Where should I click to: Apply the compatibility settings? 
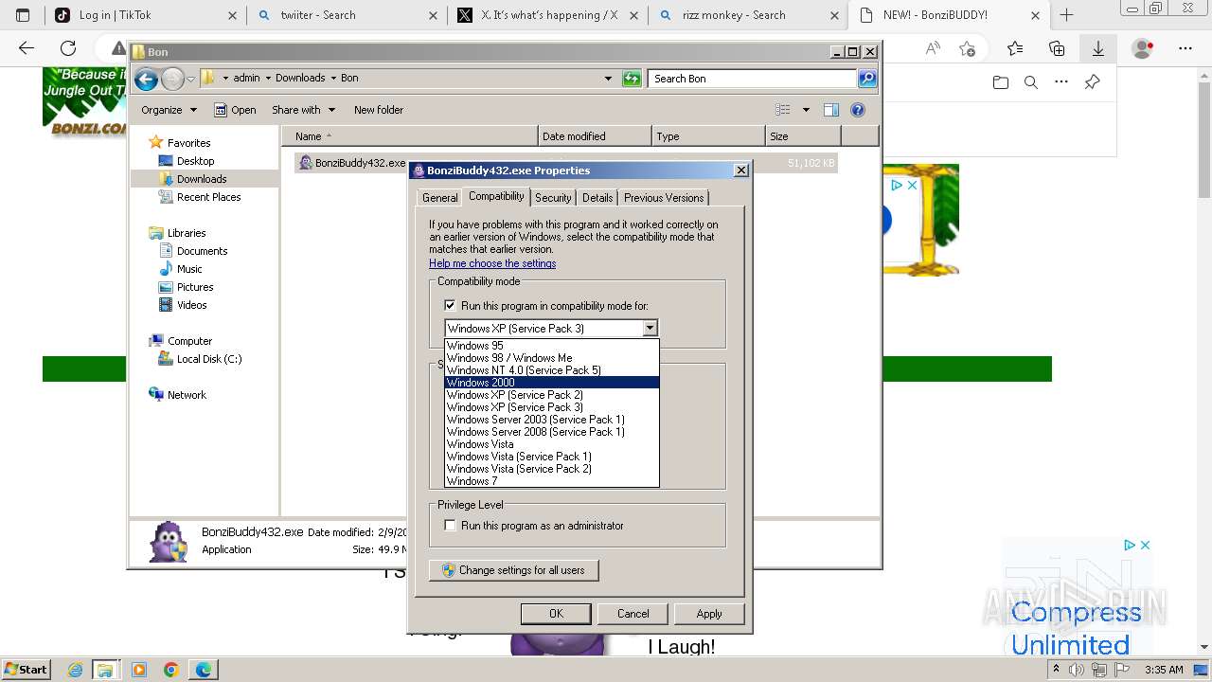click(x=709, y=614)
